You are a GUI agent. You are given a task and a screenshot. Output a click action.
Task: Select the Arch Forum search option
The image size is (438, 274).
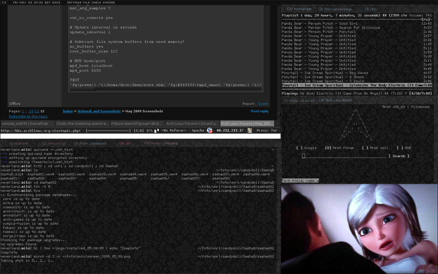[x=328, y=148]
